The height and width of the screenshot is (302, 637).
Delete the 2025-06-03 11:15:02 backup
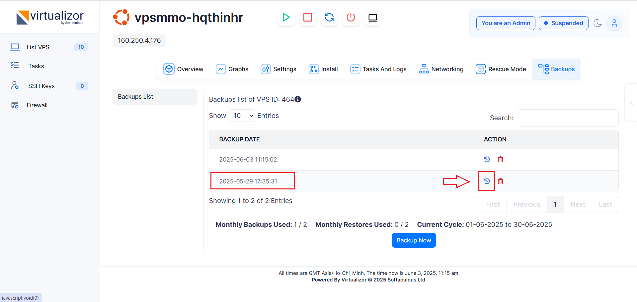point(501,160)
